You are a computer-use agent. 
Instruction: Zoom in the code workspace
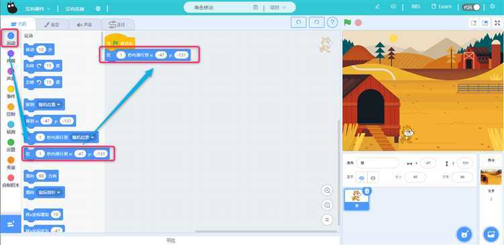point(327,191)
